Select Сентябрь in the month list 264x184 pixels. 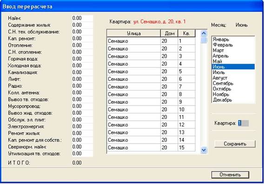233,83
